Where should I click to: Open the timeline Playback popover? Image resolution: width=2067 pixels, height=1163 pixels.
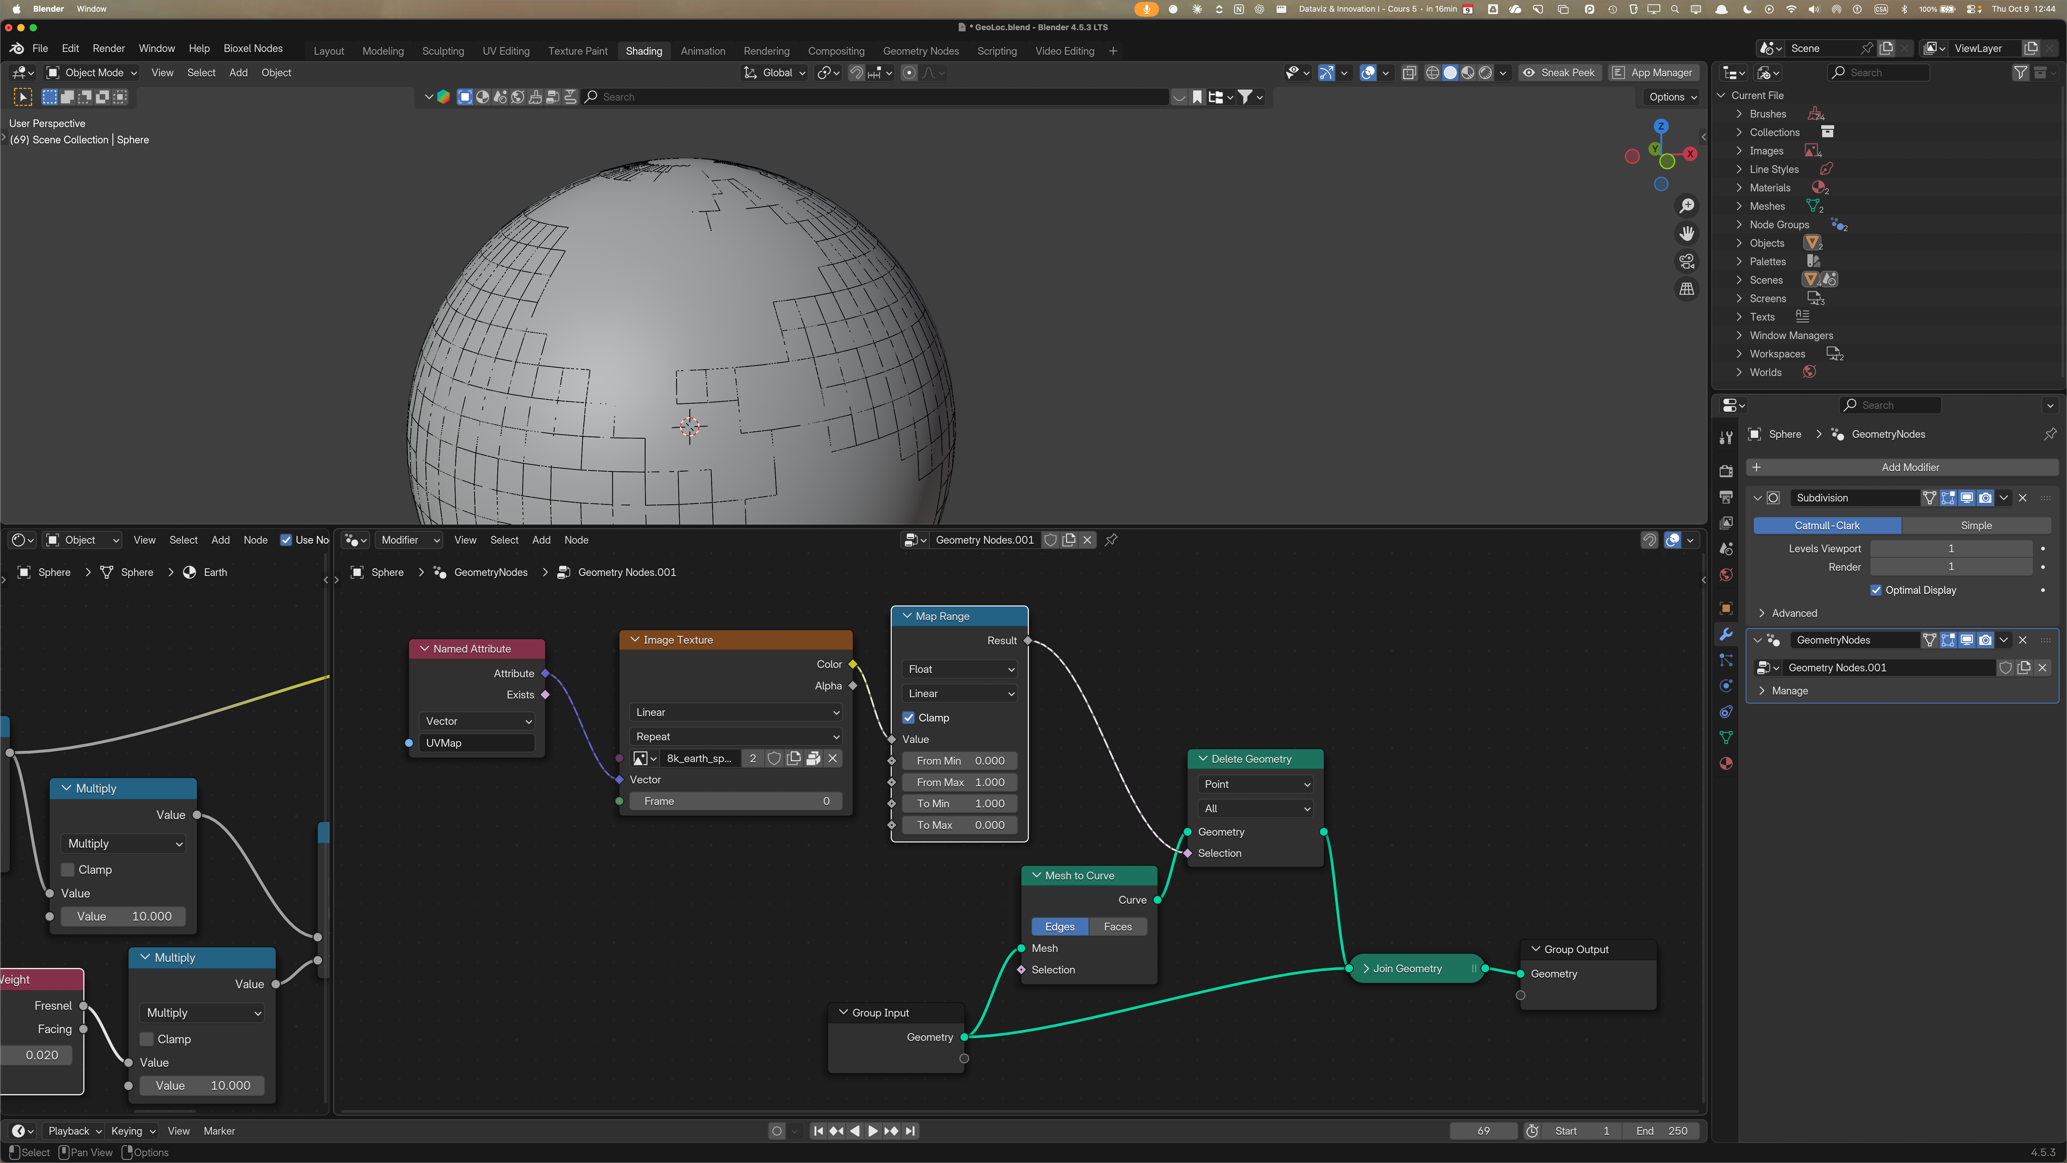tap(75, 1131)
